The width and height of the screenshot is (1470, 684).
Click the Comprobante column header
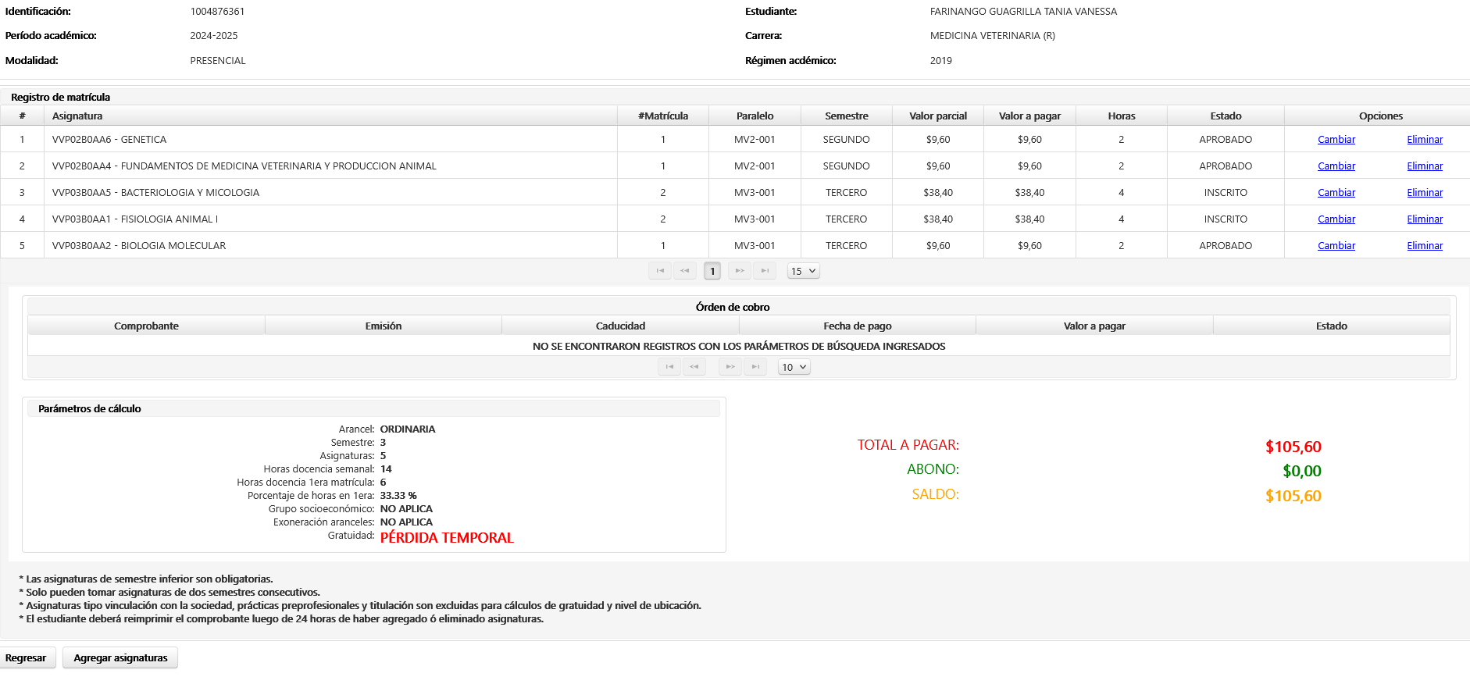click(146, 326)
